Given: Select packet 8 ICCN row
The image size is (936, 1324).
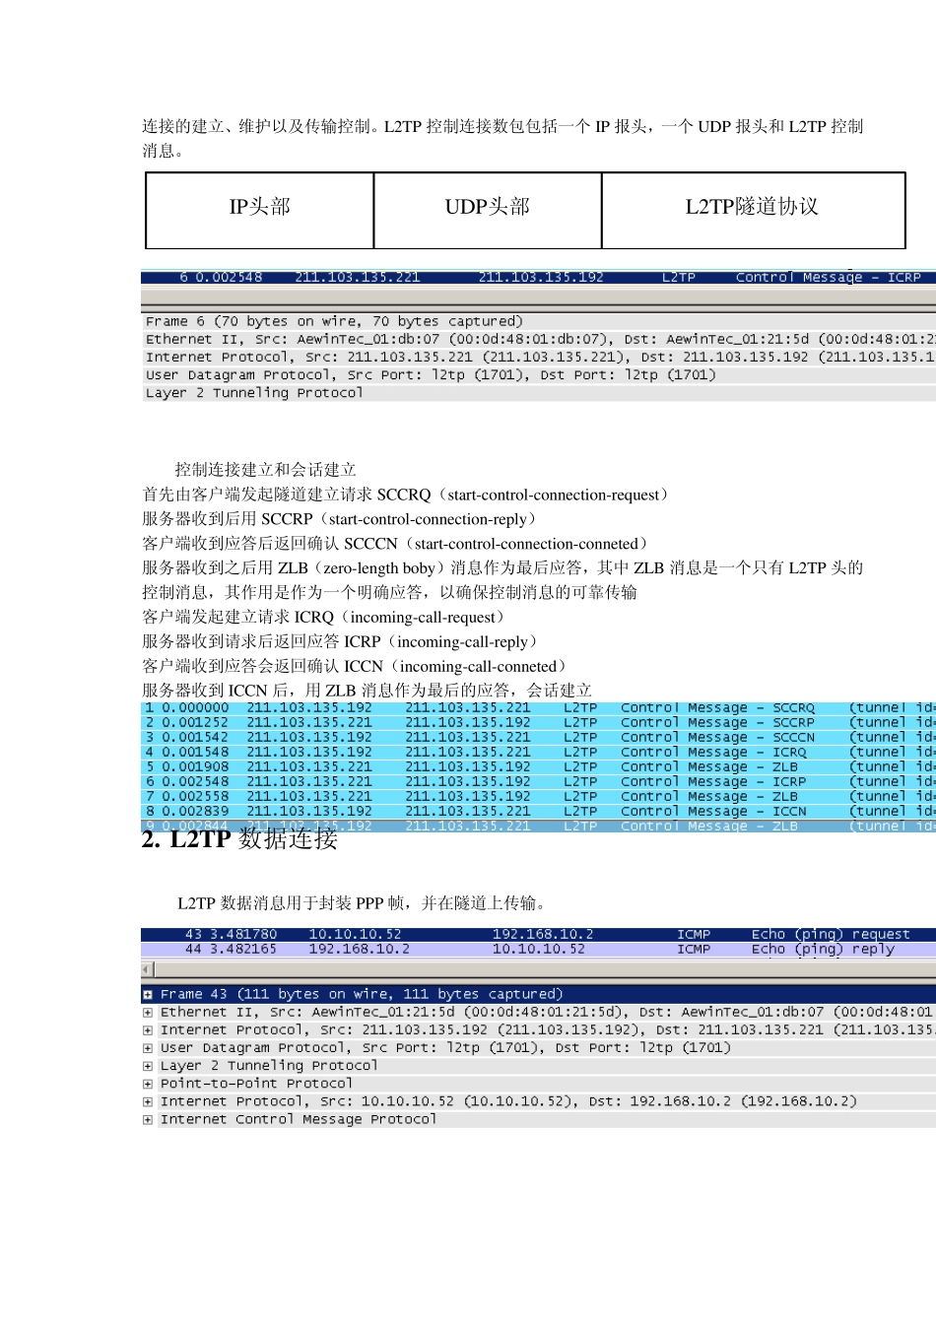Looking at the screenshot, I should tap(539, 812).
